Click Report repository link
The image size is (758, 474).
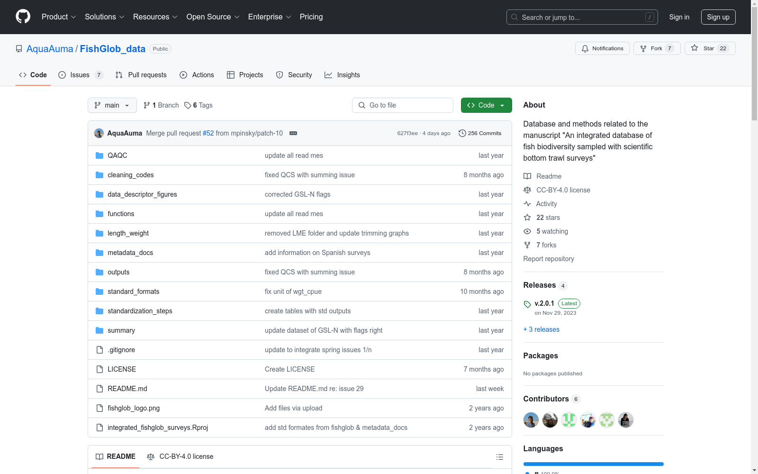pos(549,259)
